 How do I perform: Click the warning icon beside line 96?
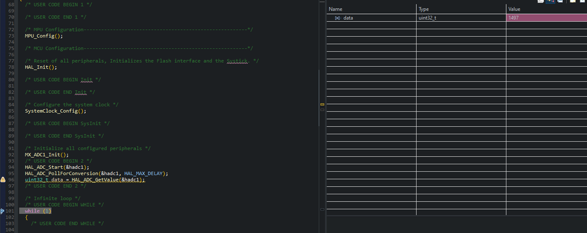(2, 180)
